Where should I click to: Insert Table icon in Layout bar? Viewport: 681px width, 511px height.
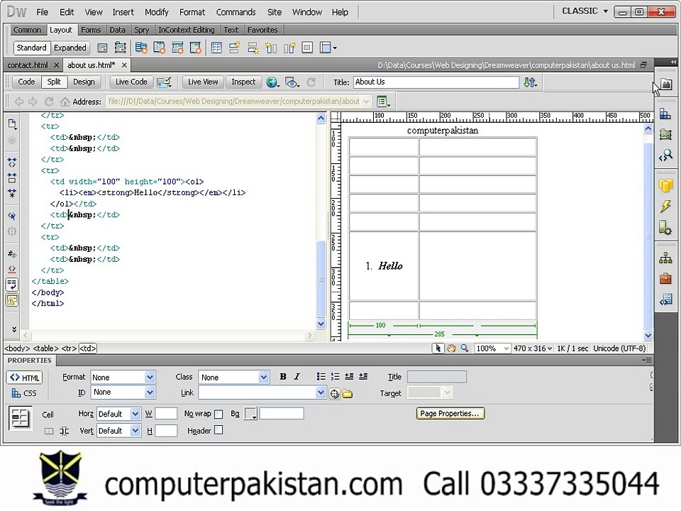tap(216, 48)
